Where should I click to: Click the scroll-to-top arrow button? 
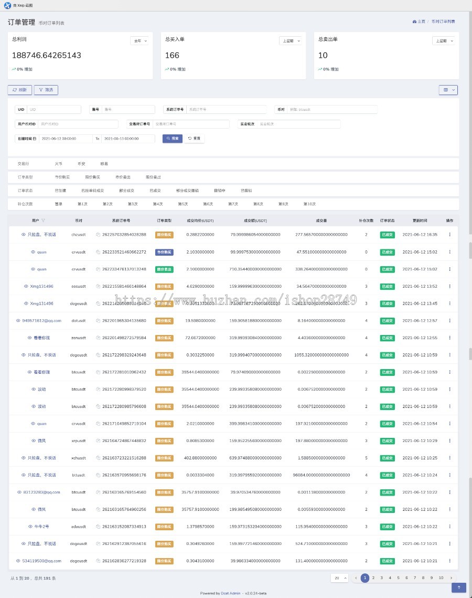459,588
